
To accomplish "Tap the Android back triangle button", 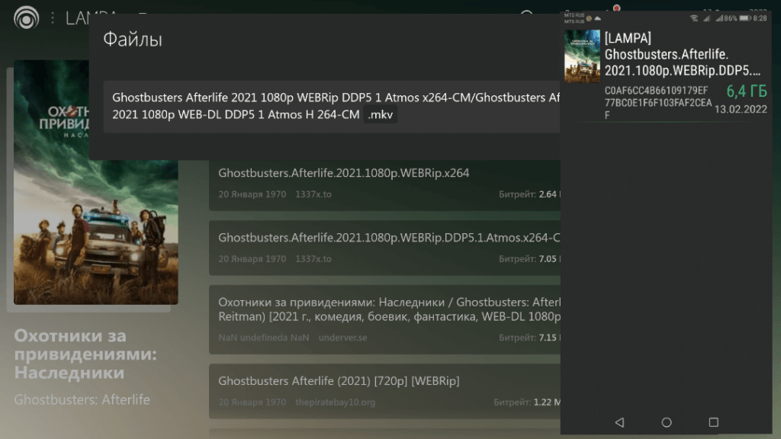I will pyautogui.click(x=619, y=421).
